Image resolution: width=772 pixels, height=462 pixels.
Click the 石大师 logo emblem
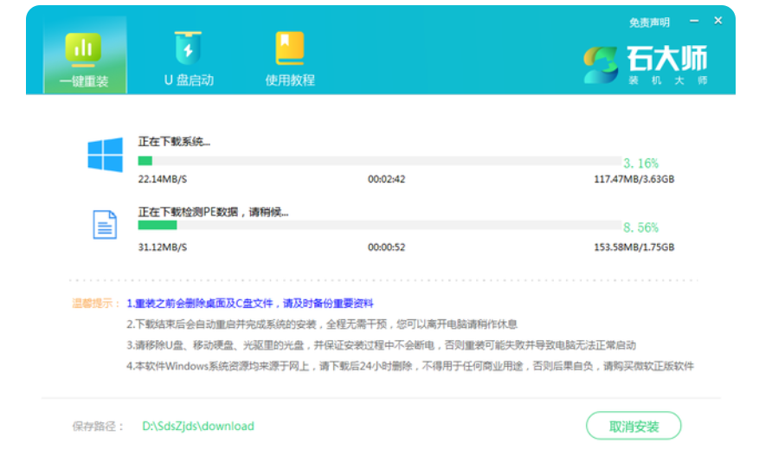(x=602, y=64)
